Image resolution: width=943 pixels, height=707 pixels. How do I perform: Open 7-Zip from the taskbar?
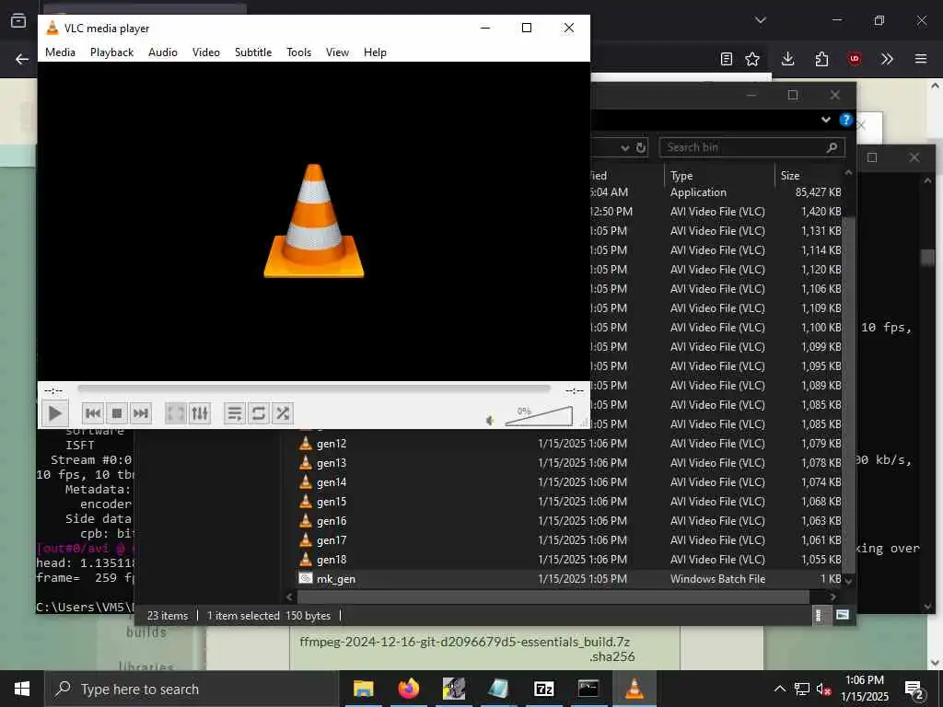pyautogui.click(x=543, y=689)
